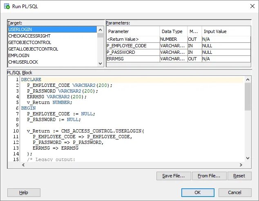
Task: Click line 7 P_EMPLOYEE_CODE := NULL assignment
Action: (61, 114)
